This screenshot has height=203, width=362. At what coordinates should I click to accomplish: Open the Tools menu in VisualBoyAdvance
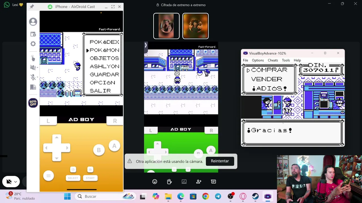(x=286, y=60)
